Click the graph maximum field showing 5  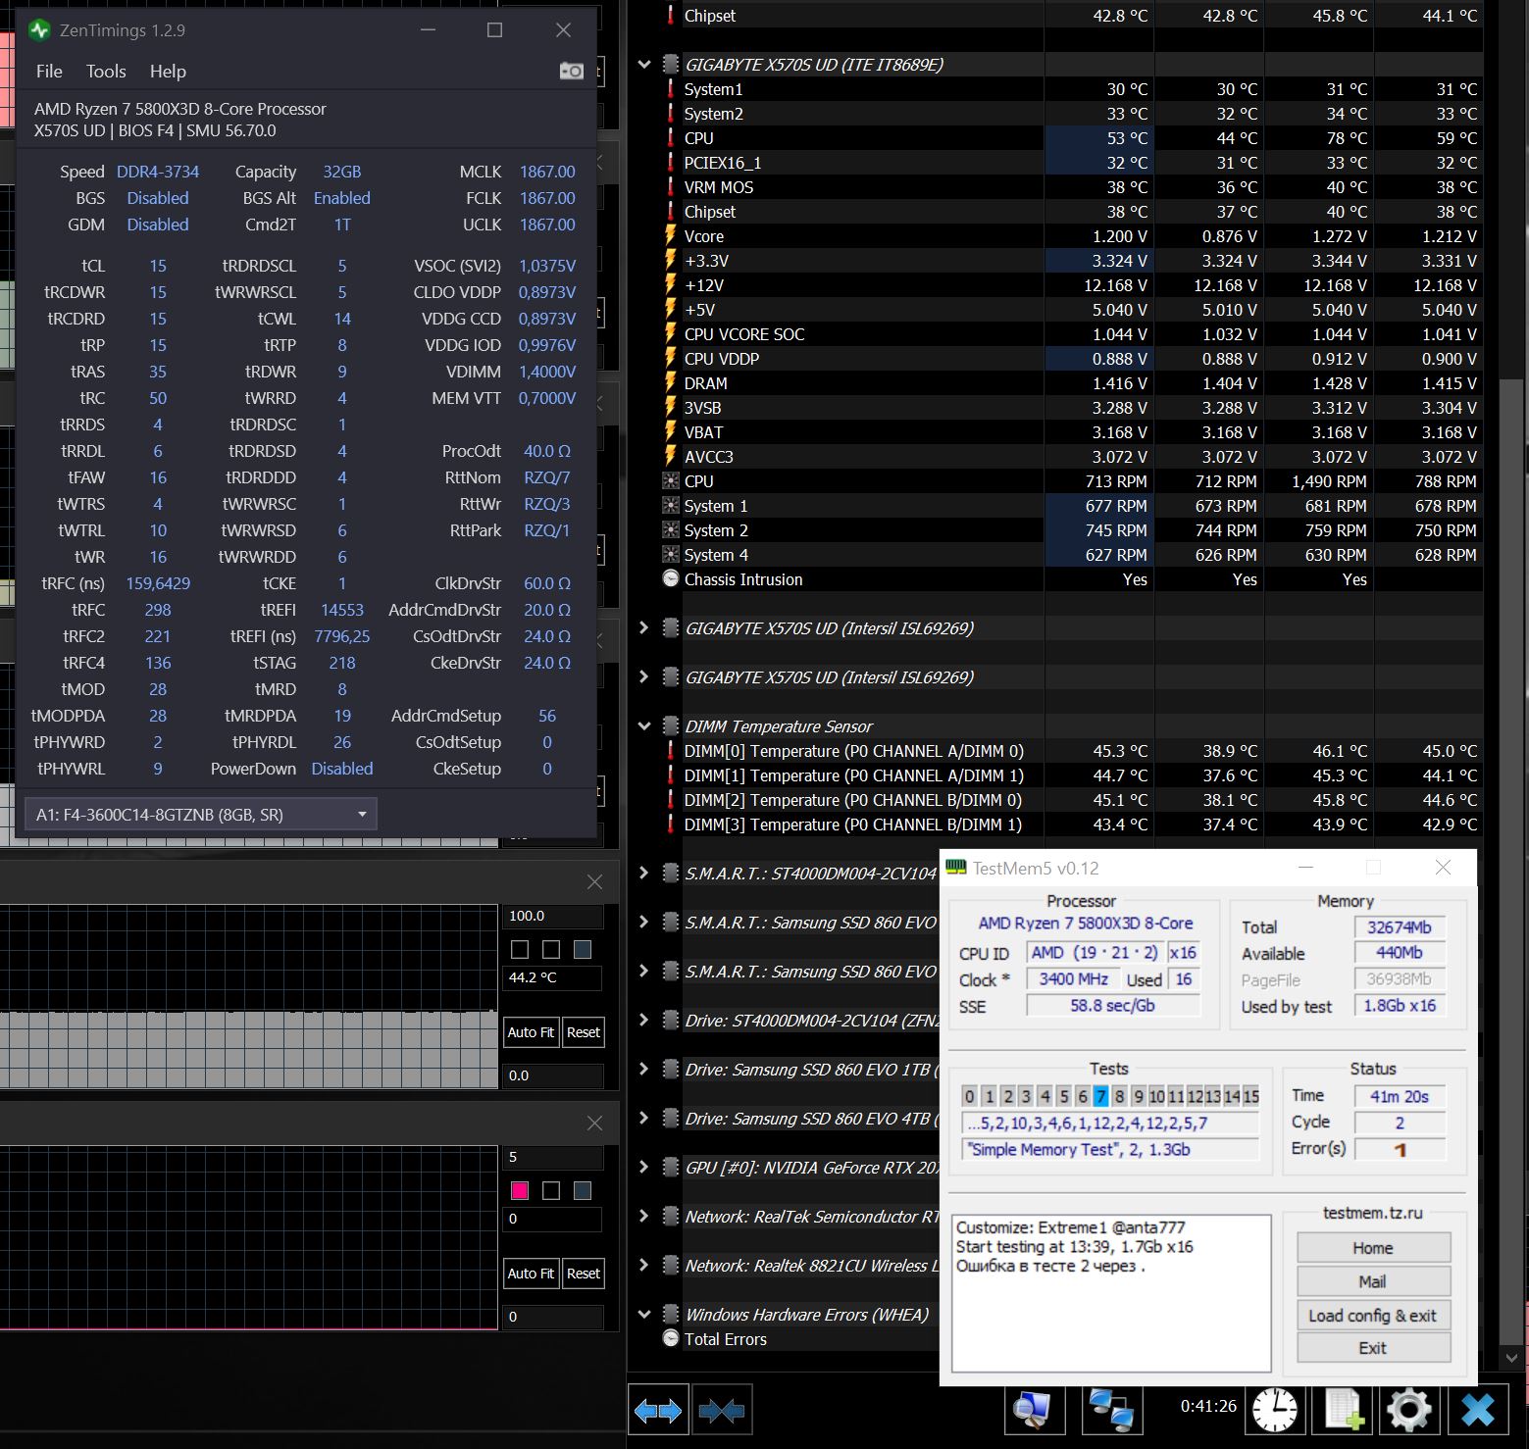pyautogui.click(x=554, y=1157)
